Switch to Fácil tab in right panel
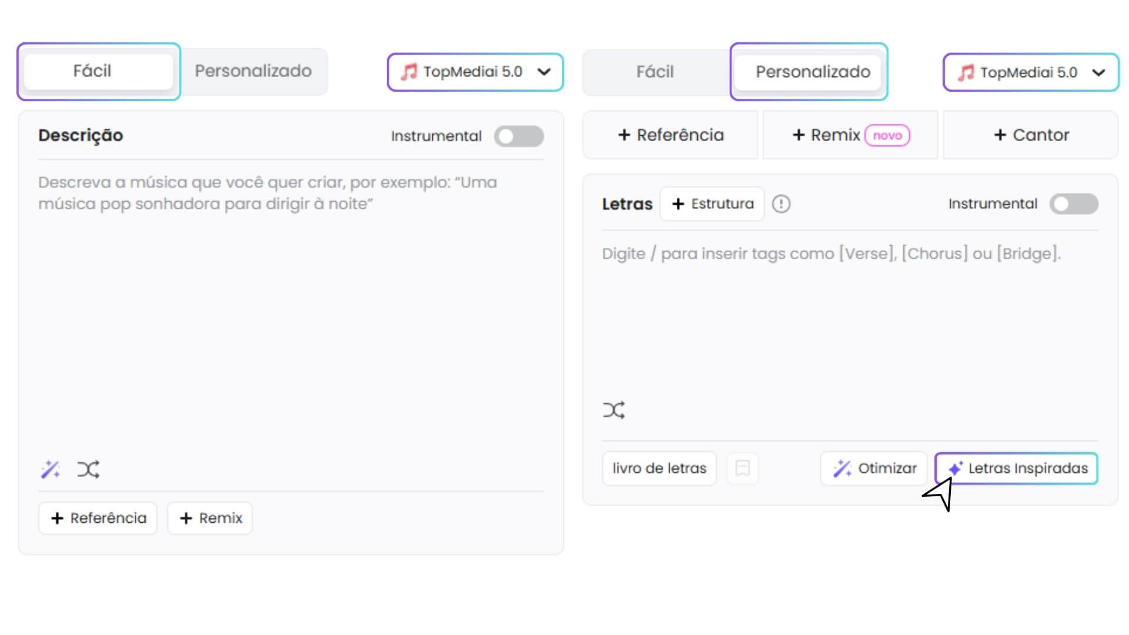The image size is (1129, 635). pyautogui.click(x=654, y=72)
